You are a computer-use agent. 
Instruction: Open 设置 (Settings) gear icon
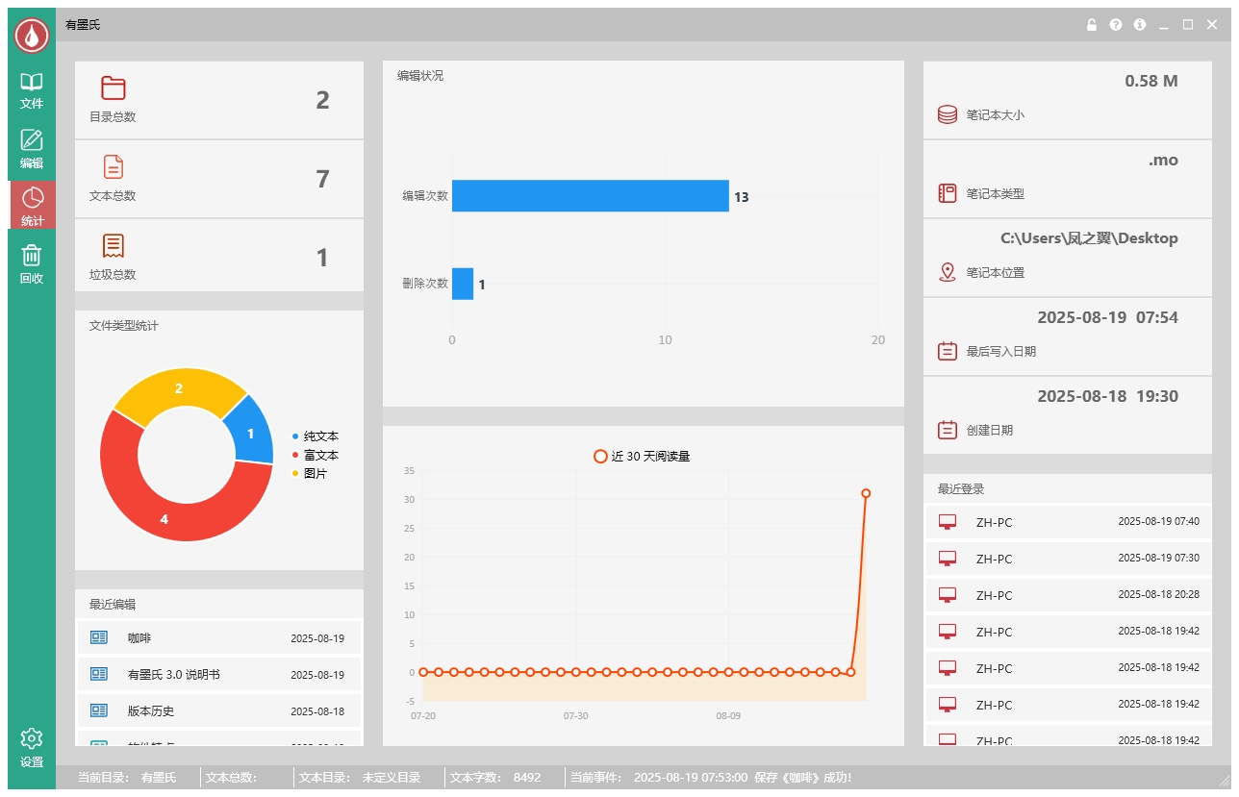pyautogui.click(x=32, y=746)
